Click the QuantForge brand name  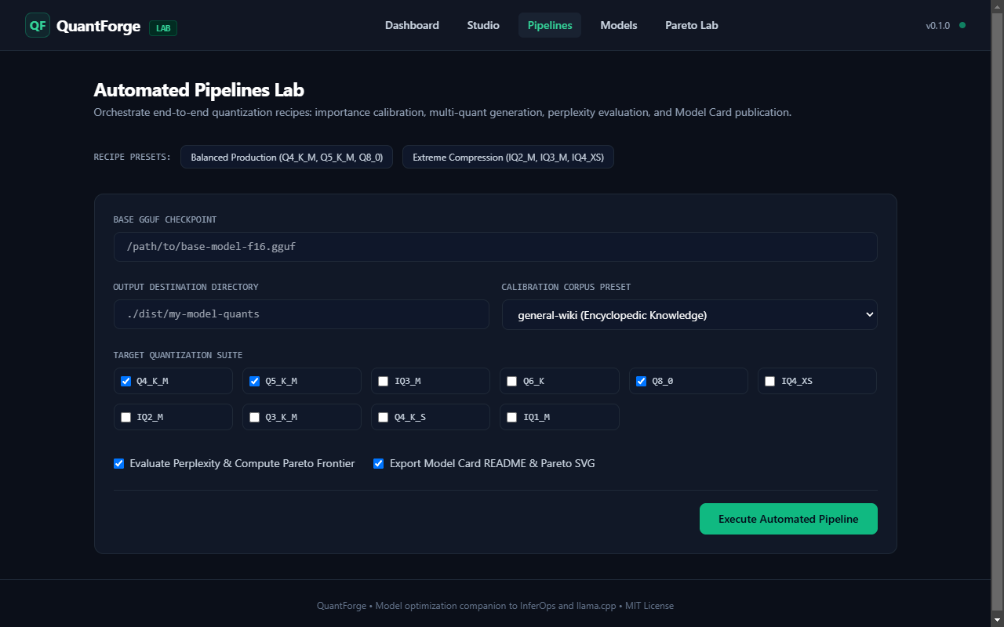[98, 27]
